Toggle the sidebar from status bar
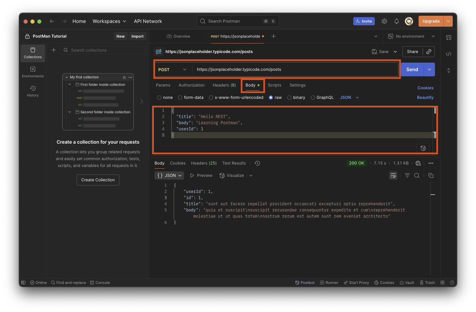Viewport: 476px width, 312px height. click(x=23, y=283)
